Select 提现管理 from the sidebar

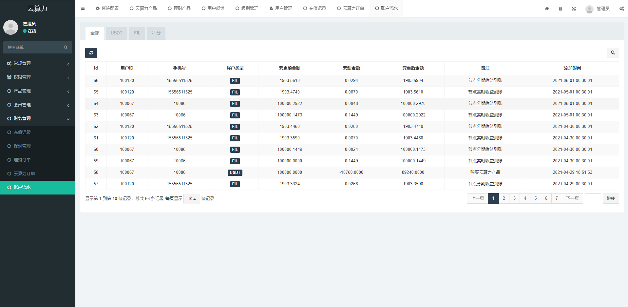pyautogui.click(x=22, y=146)
